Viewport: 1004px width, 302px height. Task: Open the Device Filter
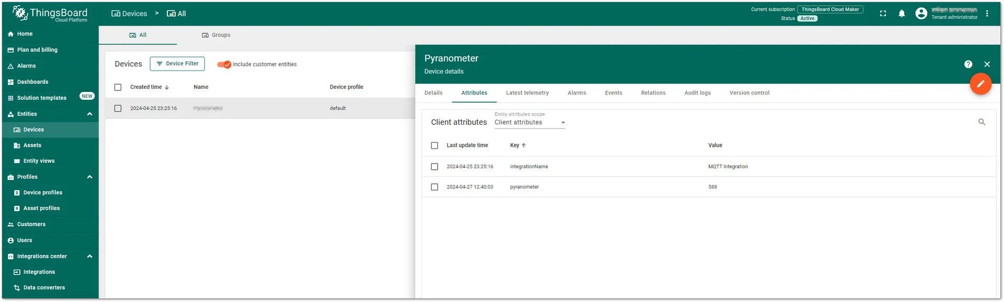point(177,64)
